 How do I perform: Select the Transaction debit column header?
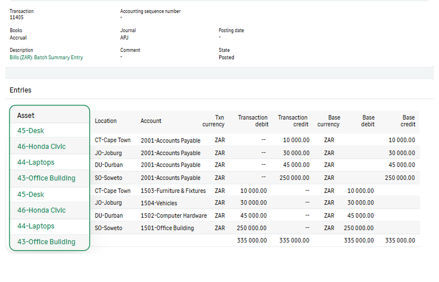point(253,121)
